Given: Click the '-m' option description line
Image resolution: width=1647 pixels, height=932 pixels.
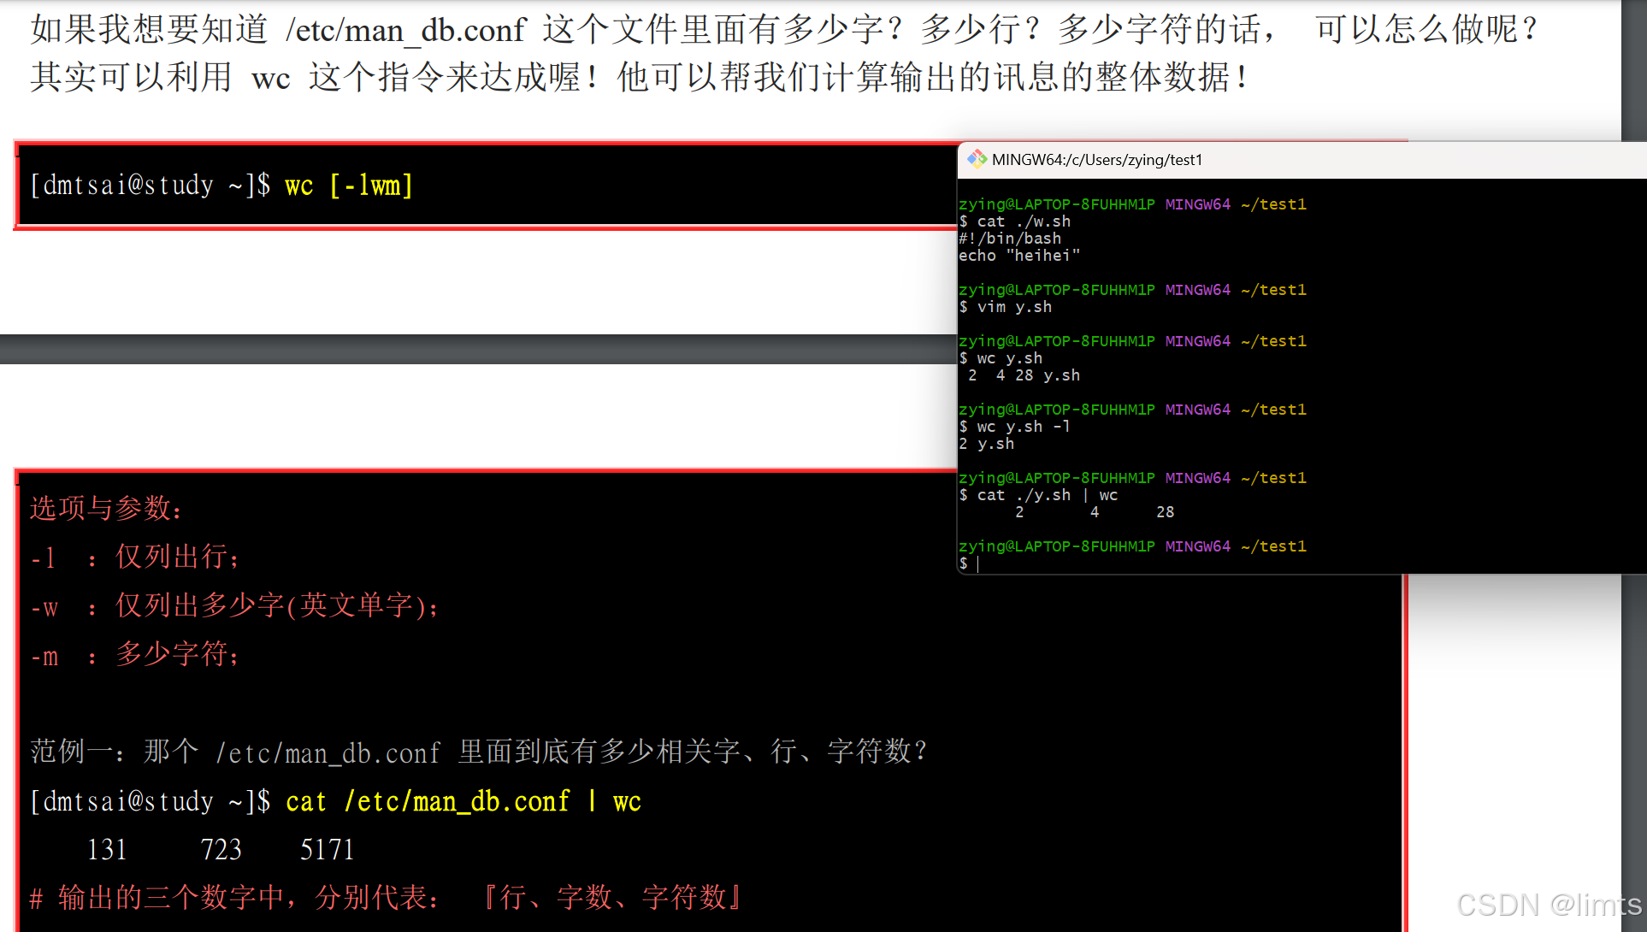Looking at the screenshot, I should pos(135,655).
